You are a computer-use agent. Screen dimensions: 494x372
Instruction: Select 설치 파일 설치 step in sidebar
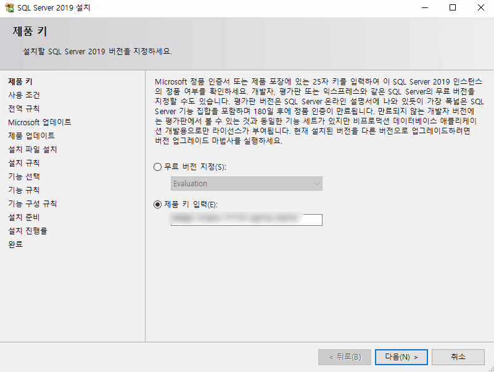(x=33, y=149)
